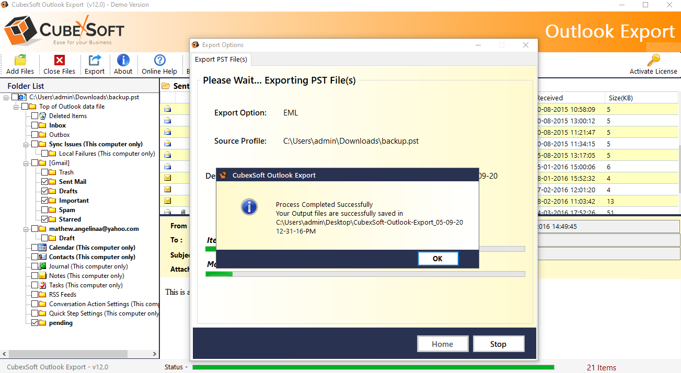Click the Journal book icon

[x=43, y=266]
